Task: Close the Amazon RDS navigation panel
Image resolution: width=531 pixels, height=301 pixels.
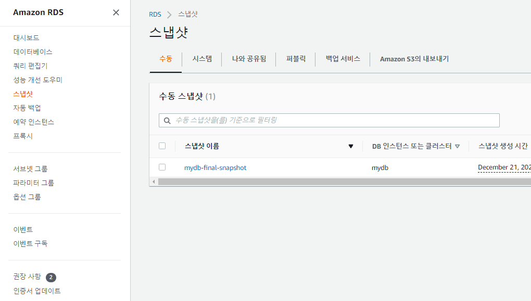Action: pyautogui.click(x=116, y=12)
